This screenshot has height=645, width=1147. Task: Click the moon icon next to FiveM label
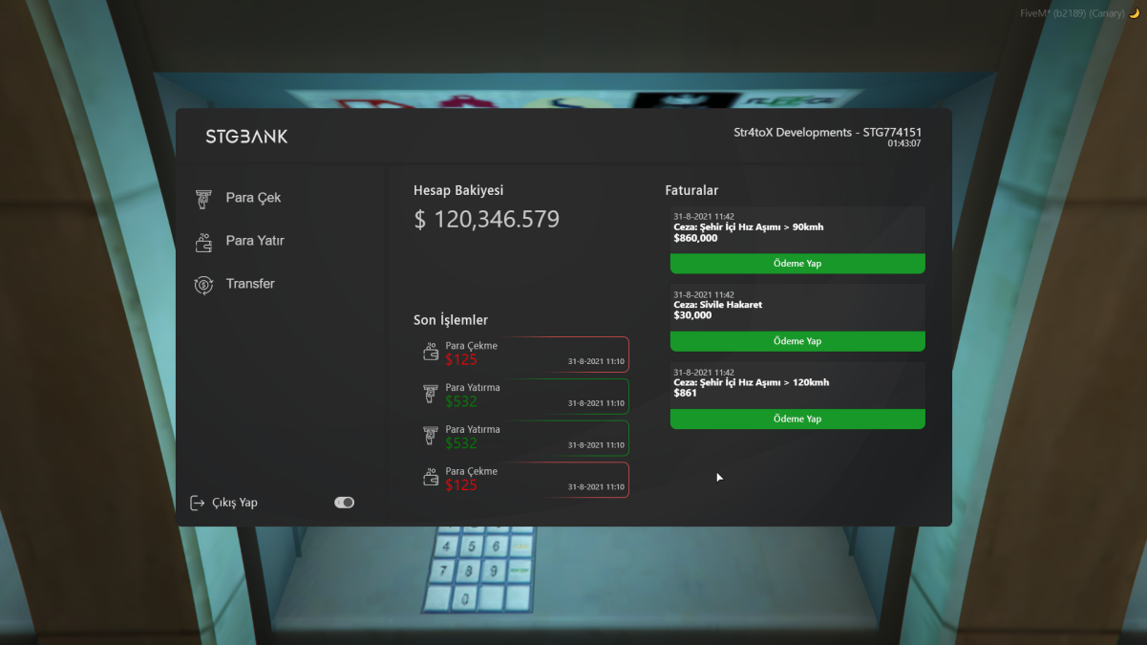pyautogui.click(x=1135, y=13)
